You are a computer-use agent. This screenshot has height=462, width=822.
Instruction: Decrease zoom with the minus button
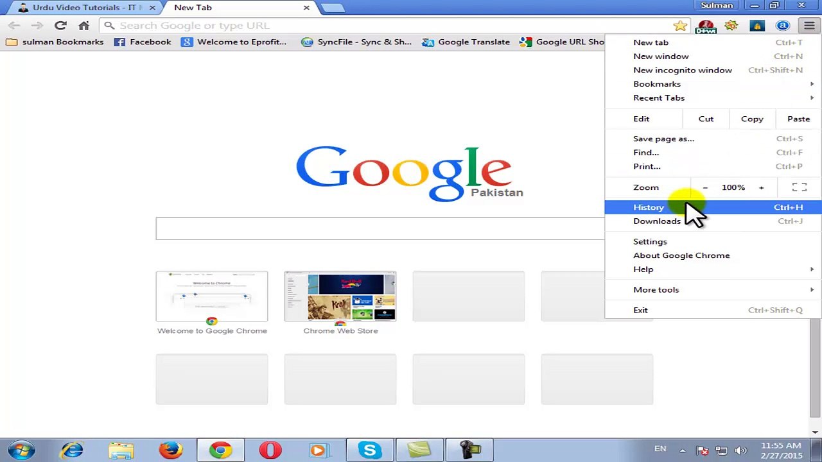pos(705,187)
